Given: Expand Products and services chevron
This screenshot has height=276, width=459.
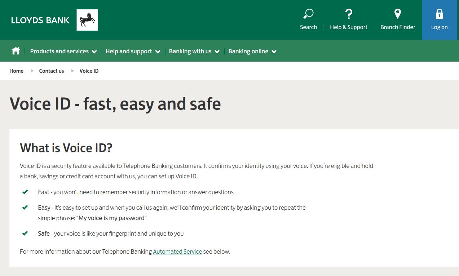Looking at the screenshot, I should click(94, 52).
